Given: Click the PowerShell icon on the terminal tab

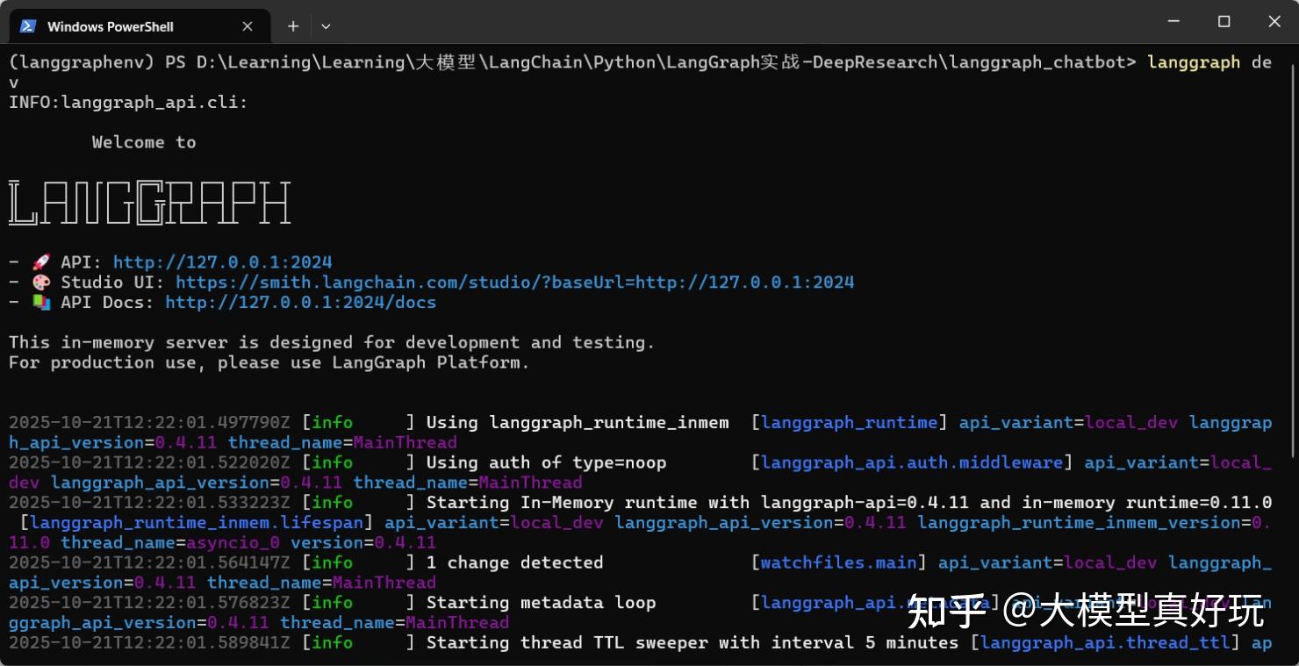Looking at the screenshot, I should (x=27, y=25).
